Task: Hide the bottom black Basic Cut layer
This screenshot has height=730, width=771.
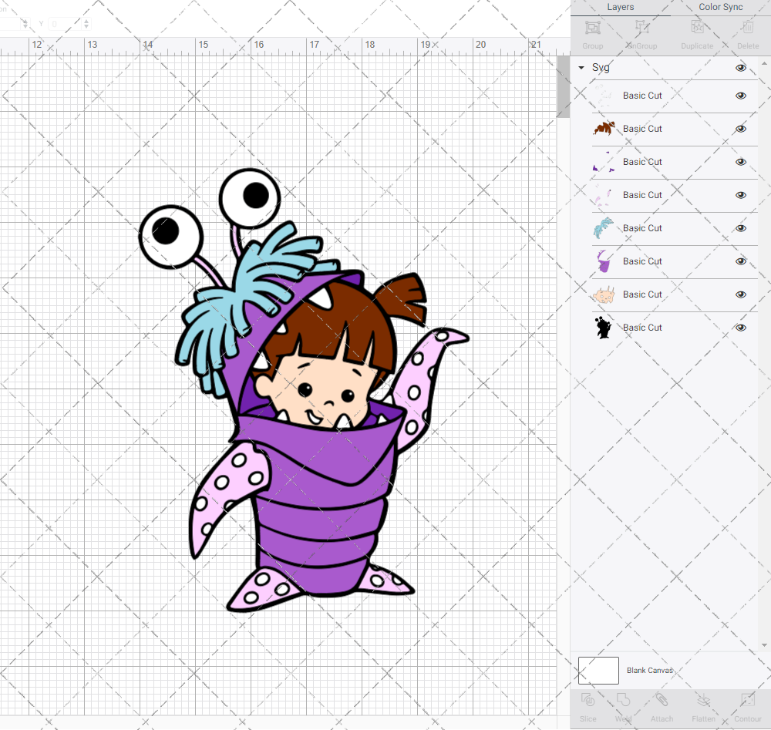Action: 740,328
